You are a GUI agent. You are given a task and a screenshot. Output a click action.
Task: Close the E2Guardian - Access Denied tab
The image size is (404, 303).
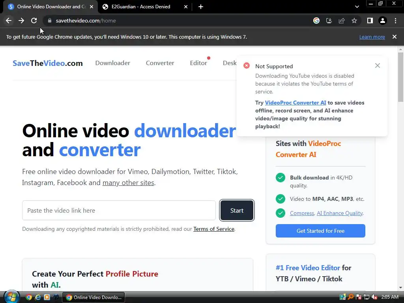[186, 7]
